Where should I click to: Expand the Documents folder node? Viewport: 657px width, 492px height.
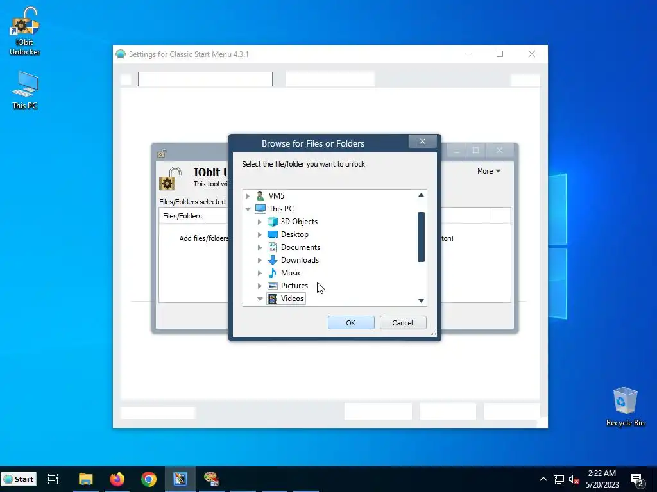click(260, 248)
